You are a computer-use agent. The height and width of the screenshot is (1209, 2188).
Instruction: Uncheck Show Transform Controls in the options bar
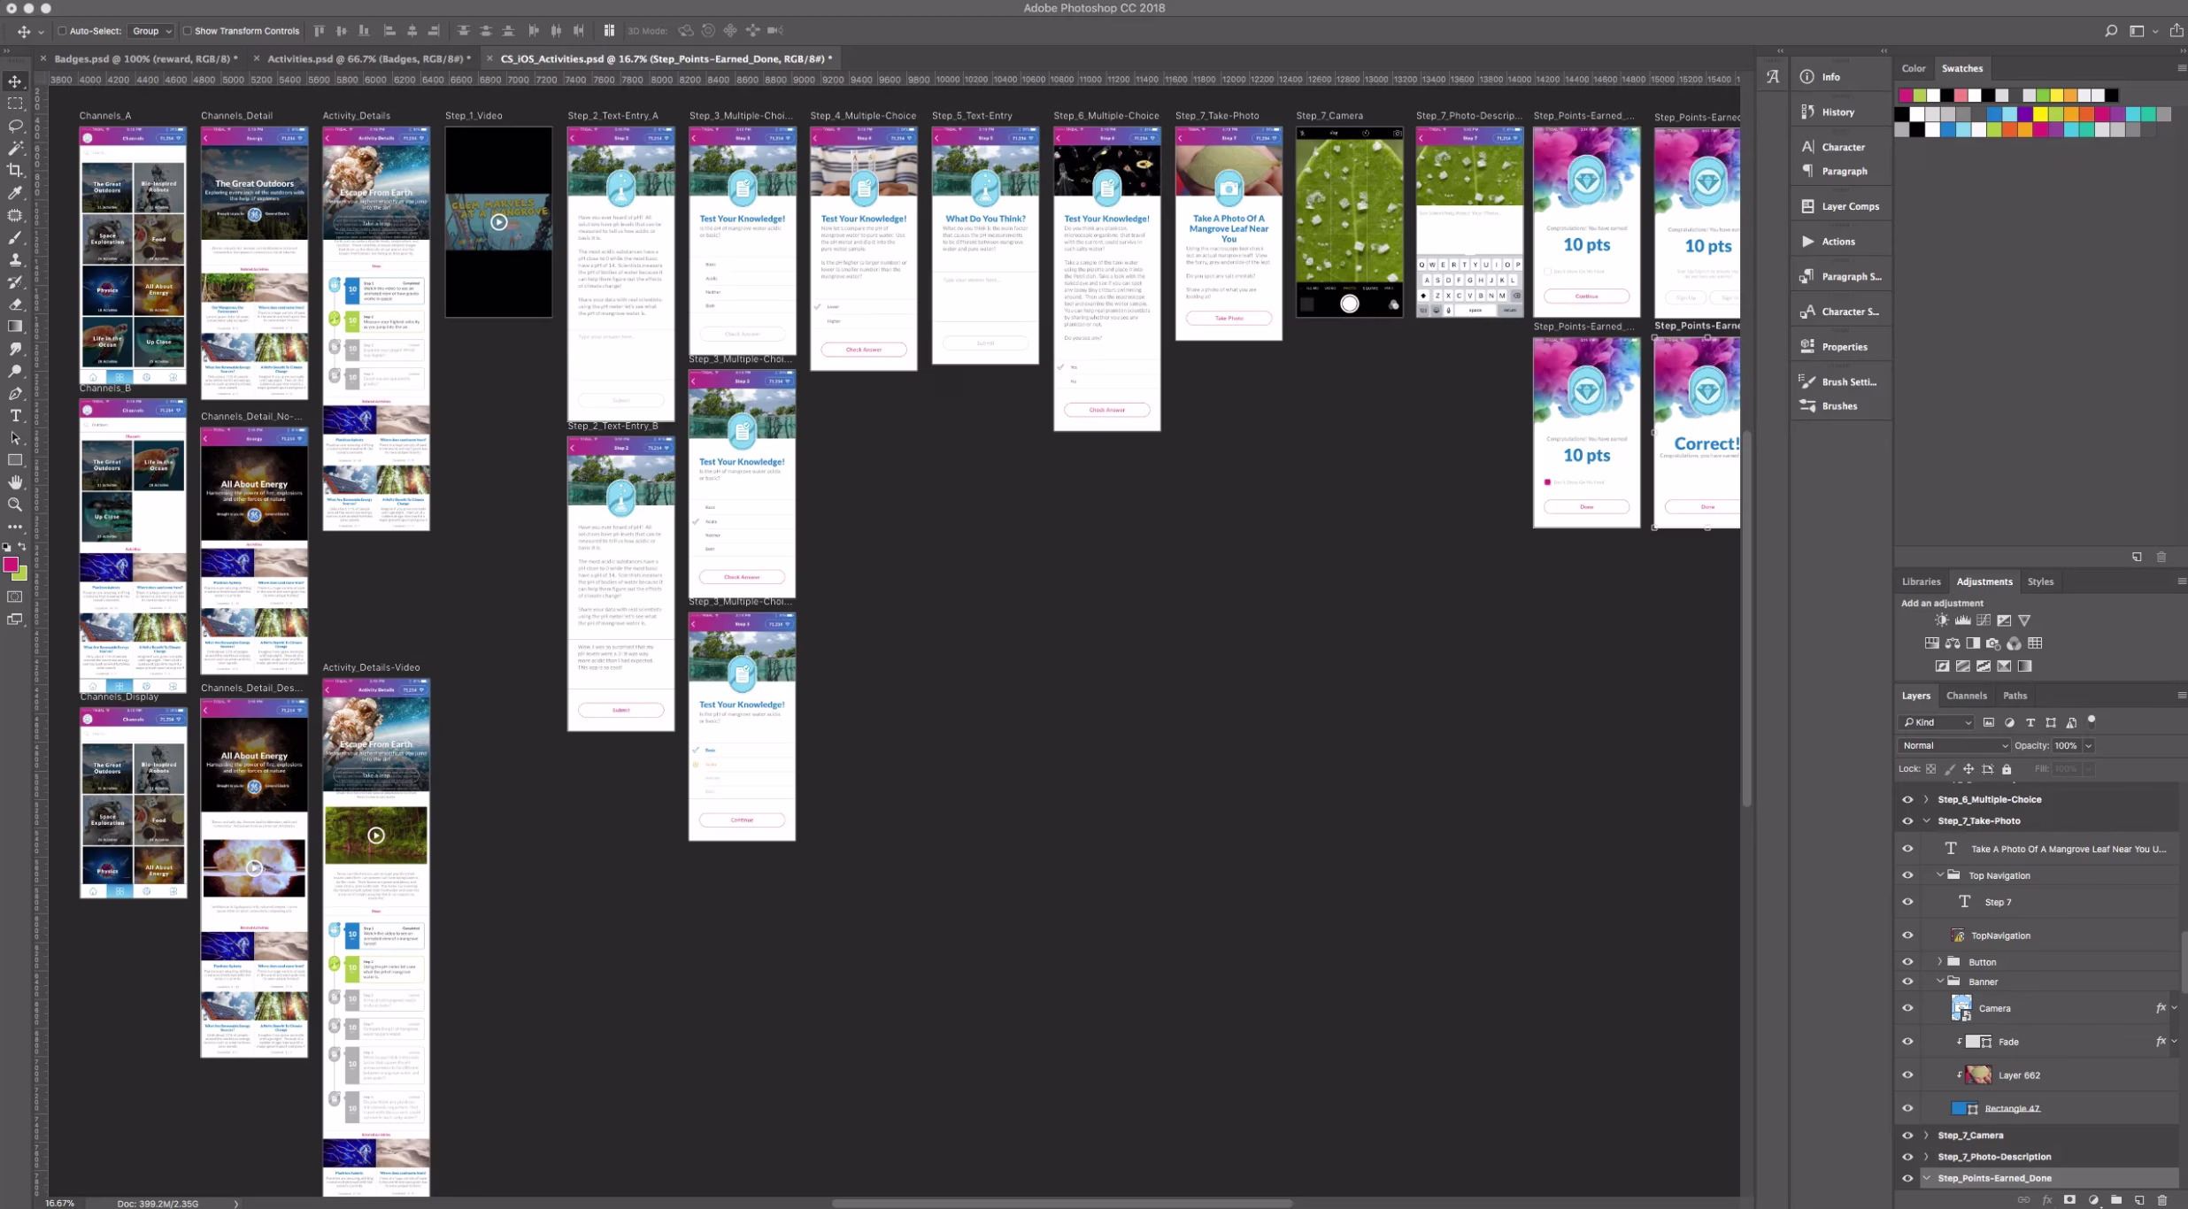[x=189, y=30]
